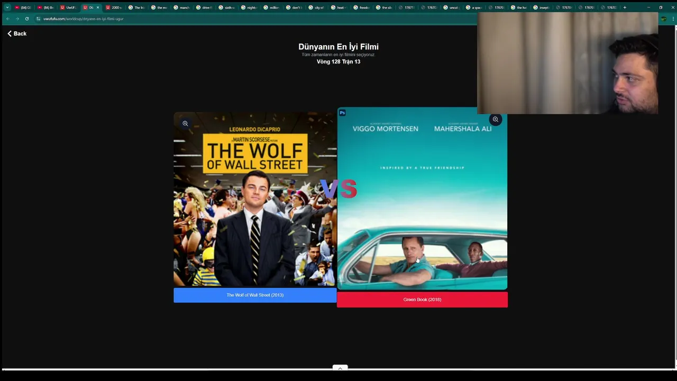Switch to the "nightc" Google tab

point(249,7)
